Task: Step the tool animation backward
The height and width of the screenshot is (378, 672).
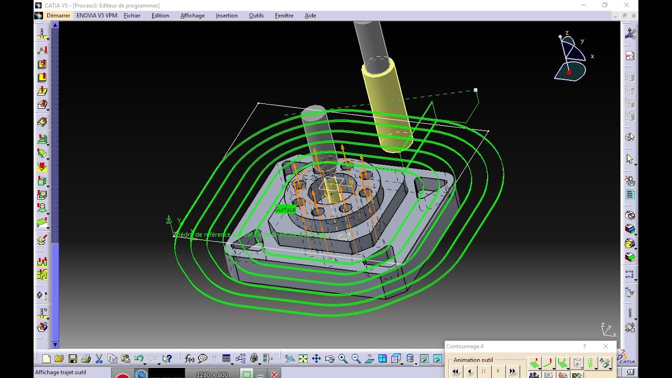Action: 470,371
